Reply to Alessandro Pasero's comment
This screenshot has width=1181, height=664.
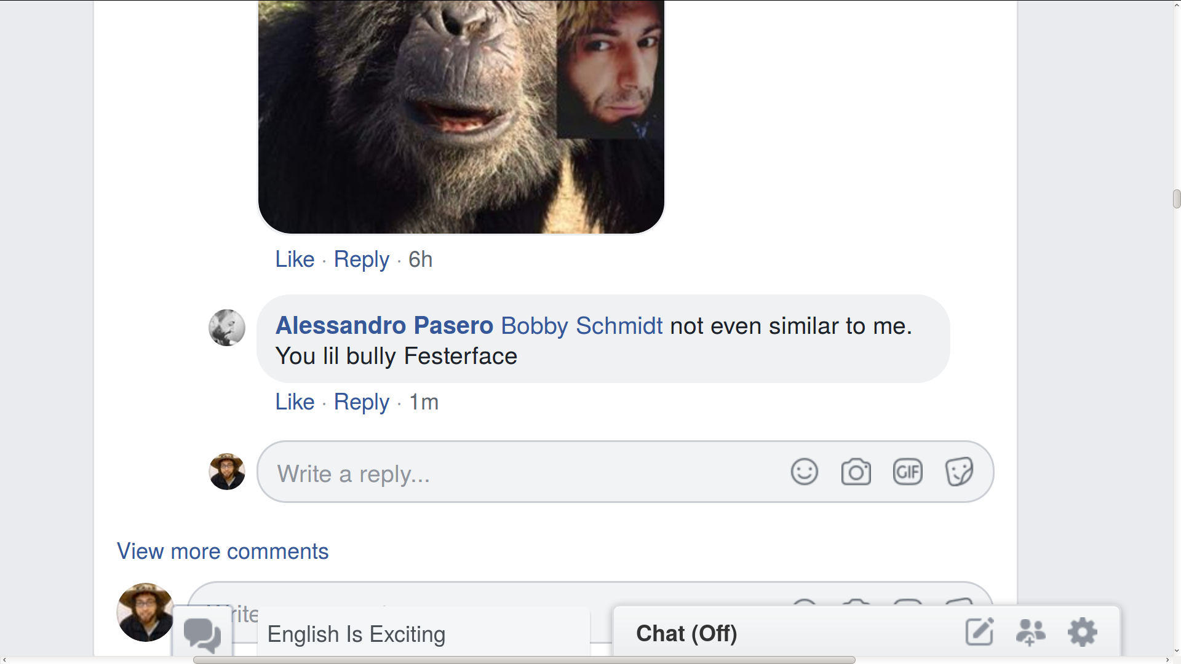361,402
